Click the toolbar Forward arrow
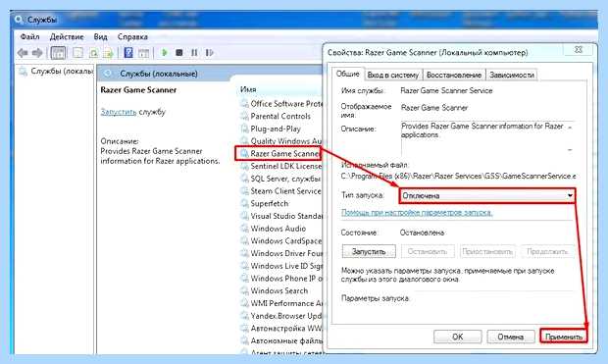Image resolution: width=608 pixels, height=364 pixels. click(37, 52)
